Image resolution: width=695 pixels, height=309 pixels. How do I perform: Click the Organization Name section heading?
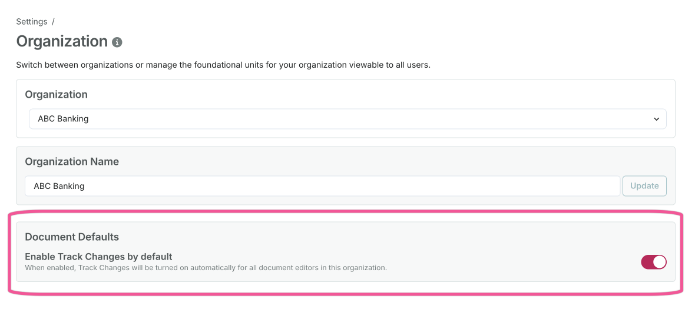[72, 162]
